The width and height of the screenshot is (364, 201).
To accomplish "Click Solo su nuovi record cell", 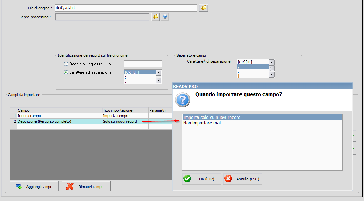I will click(x=125, y=121).
